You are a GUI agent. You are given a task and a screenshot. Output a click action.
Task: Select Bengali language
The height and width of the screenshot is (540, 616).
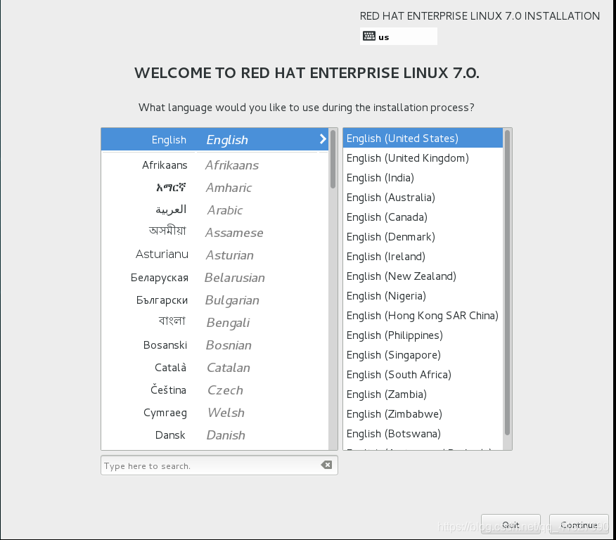(x=214, y=323)
